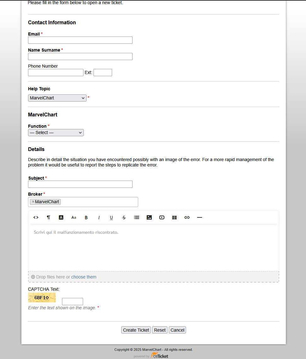The image size is (306, 359).
Task: Insert horizontal rule line
Action: (x=200, y=217)
